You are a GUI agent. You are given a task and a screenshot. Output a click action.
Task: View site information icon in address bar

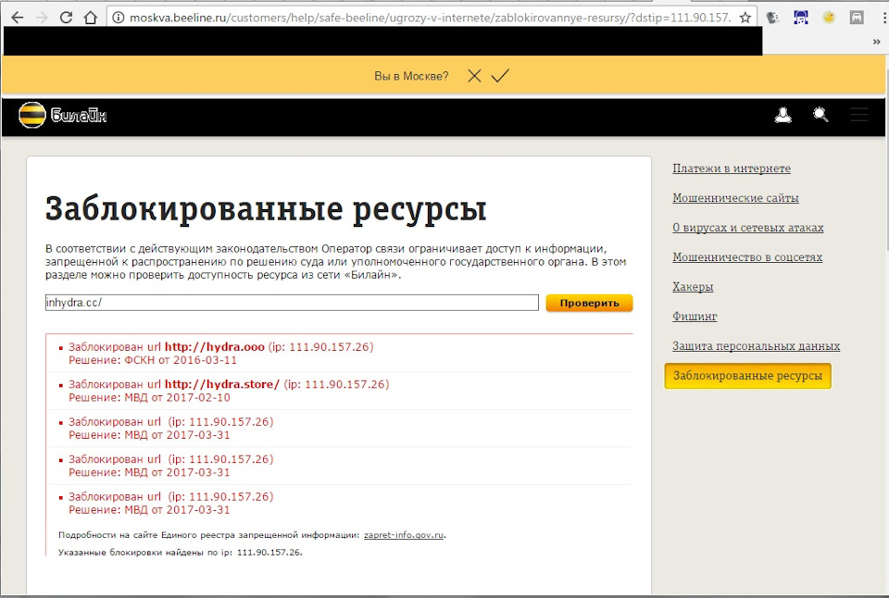coord(119,18)
